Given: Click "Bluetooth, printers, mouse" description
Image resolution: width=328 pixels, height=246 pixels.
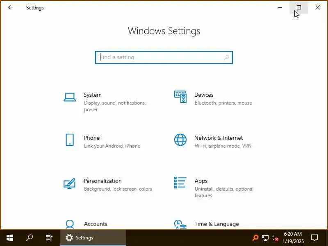Looking at the screenshot, I should (x=223, y=103).
